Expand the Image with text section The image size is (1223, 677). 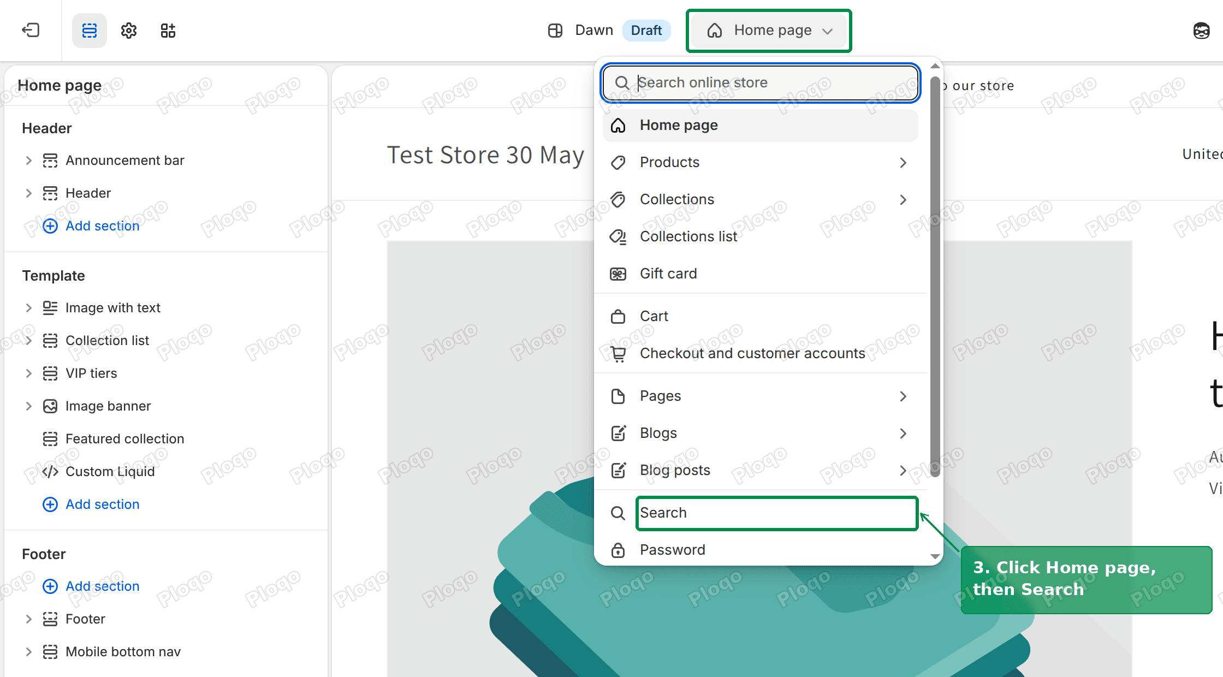tap(29, 308)
